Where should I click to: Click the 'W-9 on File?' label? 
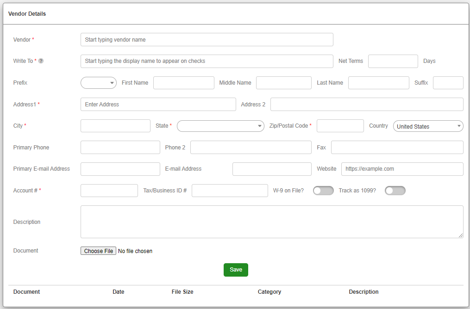click(288, 191)
